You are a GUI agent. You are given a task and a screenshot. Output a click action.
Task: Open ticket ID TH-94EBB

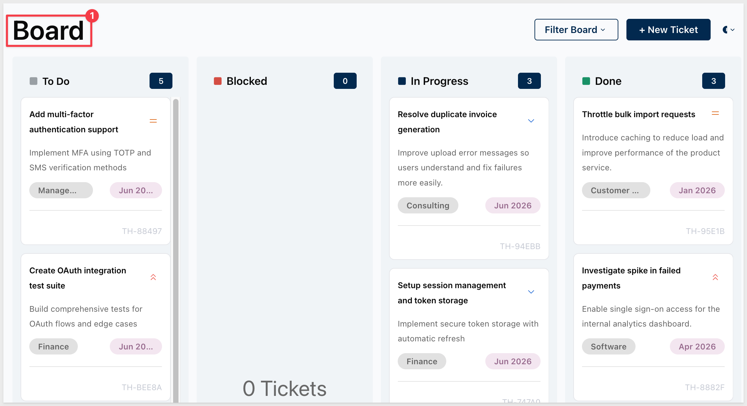coord(520,246)
